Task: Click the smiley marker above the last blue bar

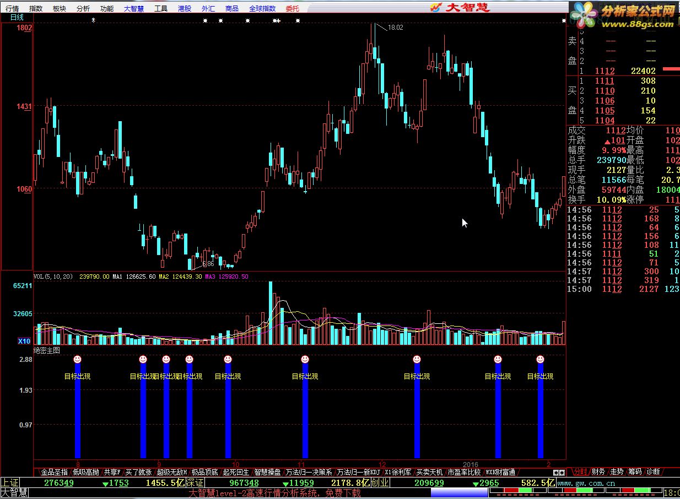Action: [541, 359]
